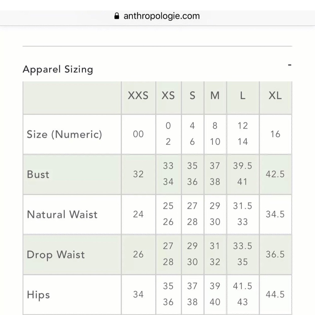Click the XL natural waist value 34.5
Viewport: 315px width, 315px height.
[275, 214]
